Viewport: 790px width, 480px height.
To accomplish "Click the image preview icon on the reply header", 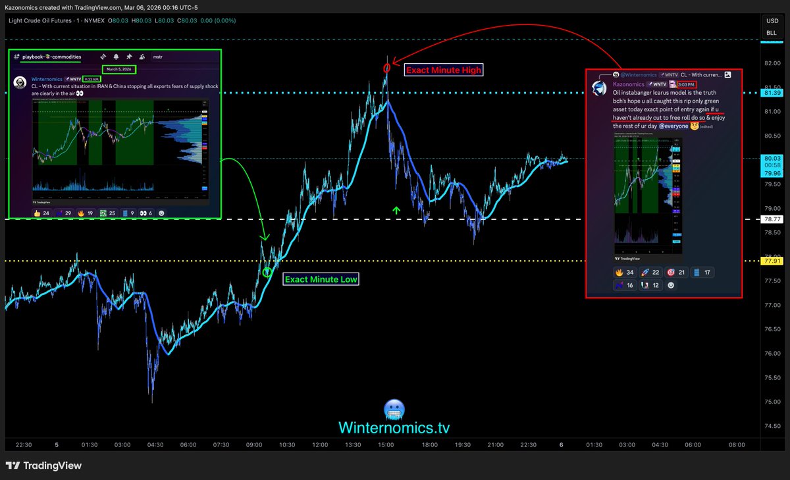I will 727,75.
